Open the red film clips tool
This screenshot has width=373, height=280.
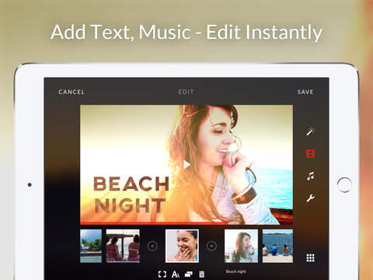point(310,154)
